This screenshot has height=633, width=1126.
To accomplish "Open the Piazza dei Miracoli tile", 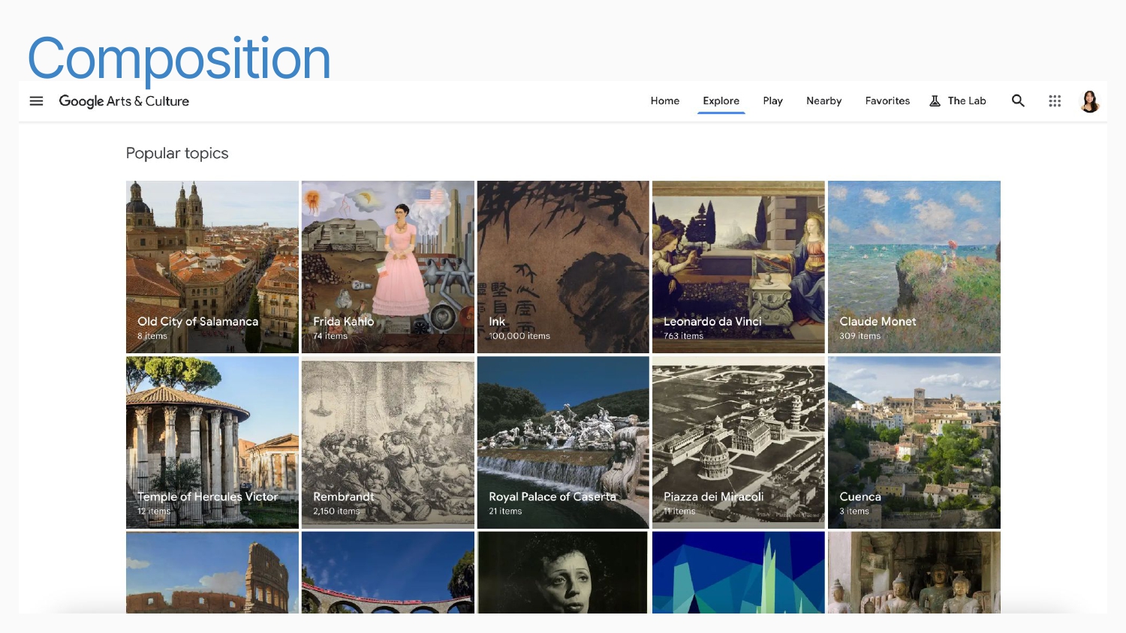I will point(739,442).
